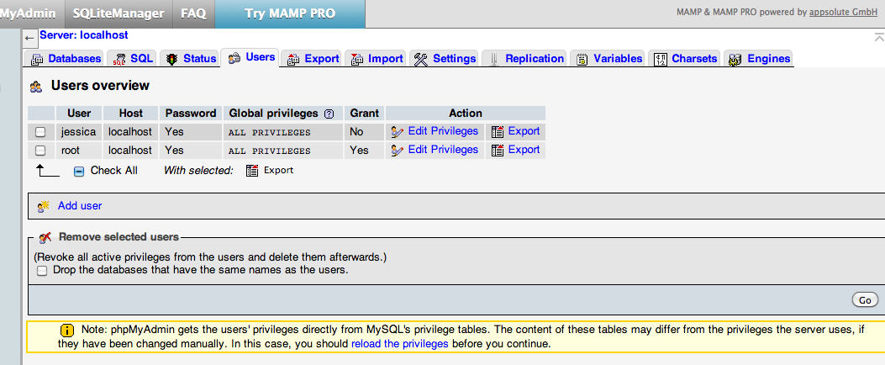Image resolution: width=885 pixels, height=365 pixels.
Task: Click the Remove selected users icon
Action: tap(46, 237)
